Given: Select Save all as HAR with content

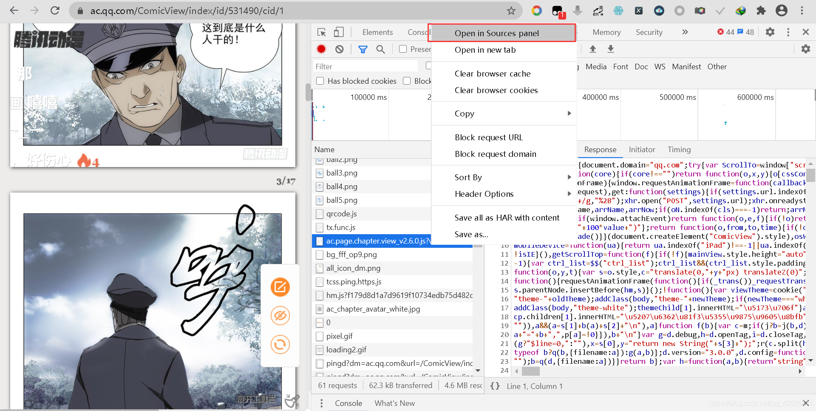Looking at the screenshot, I should click(504, 218).
